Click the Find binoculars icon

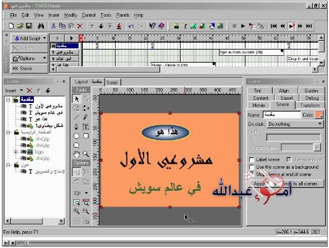click(41, 26)
